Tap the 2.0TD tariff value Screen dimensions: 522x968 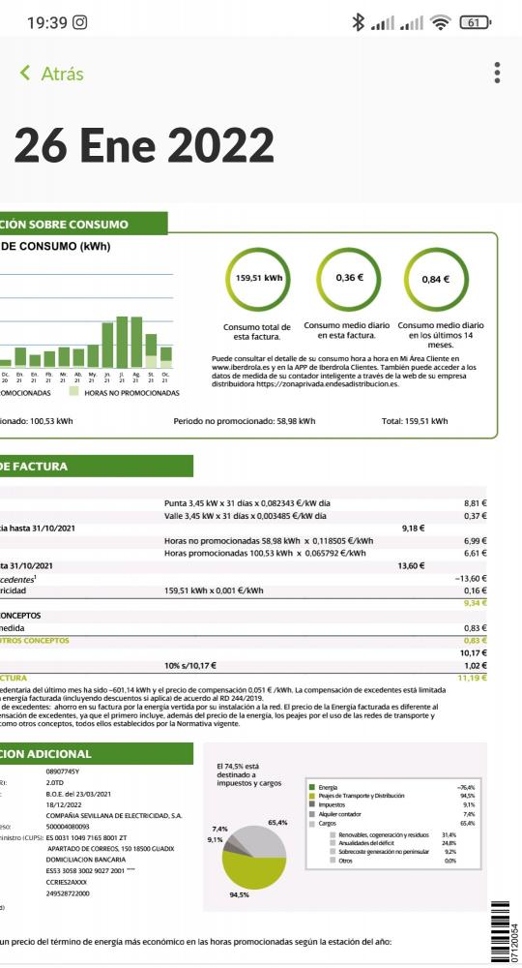[x=55, y=783]
